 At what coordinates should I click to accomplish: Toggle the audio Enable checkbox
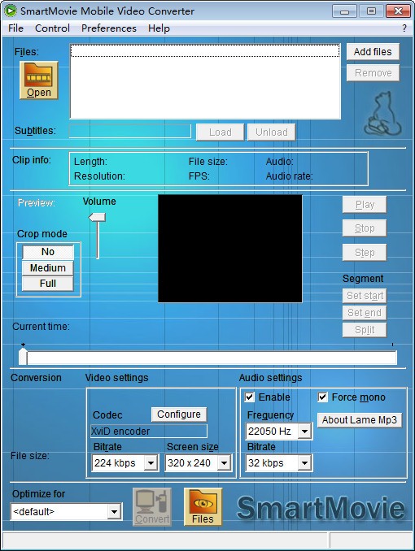[250, 397]
